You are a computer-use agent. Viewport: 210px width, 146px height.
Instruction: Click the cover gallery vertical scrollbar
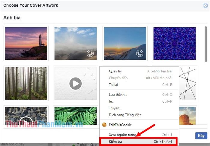(x=205, y=44)
